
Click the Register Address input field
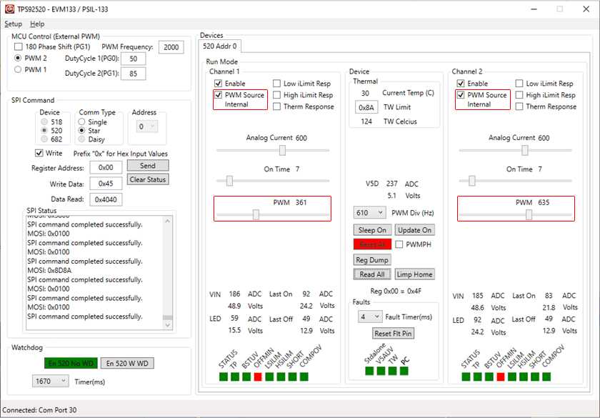106,167
